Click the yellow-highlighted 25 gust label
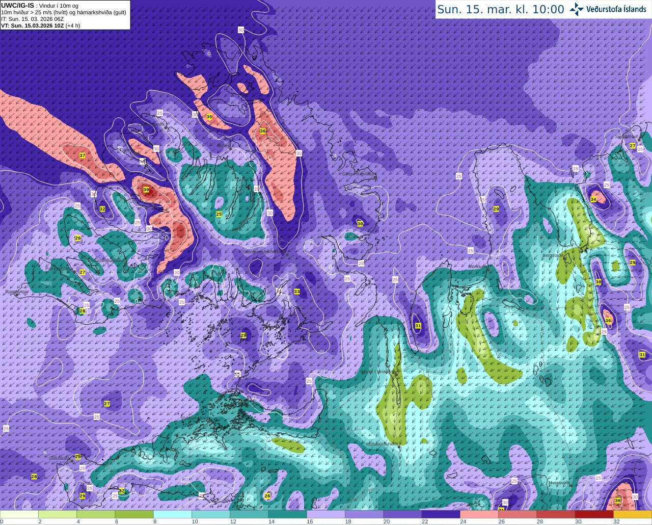The image size is (652, 525). point(219,214)
